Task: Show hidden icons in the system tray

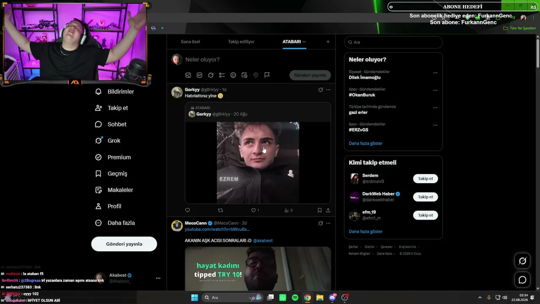Action: pyautogui.click(x=480, y=298)
